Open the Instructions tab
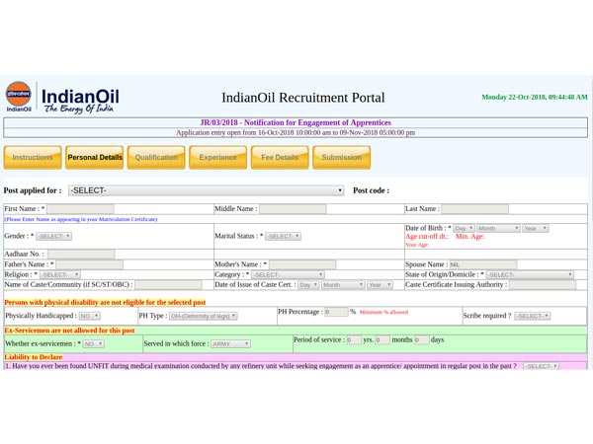 pos(33,158)
